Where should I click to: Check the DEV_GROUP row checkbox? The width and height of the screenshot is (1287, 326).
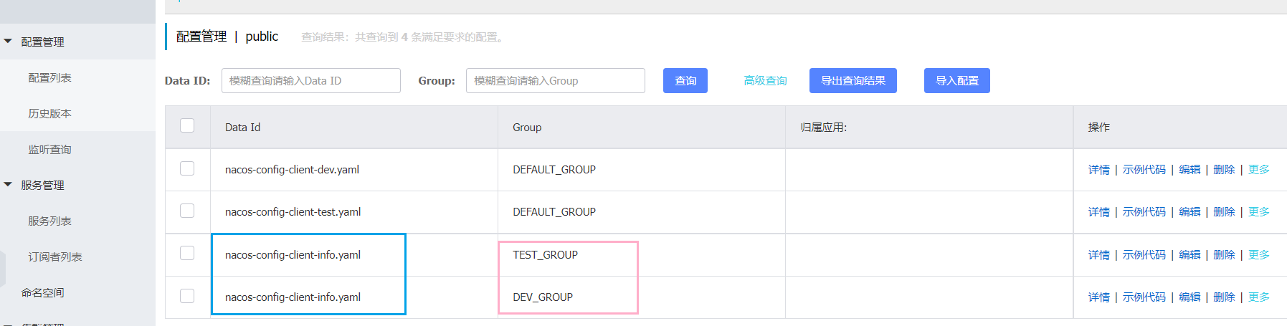pyautogui.click(x=187, y=296)
